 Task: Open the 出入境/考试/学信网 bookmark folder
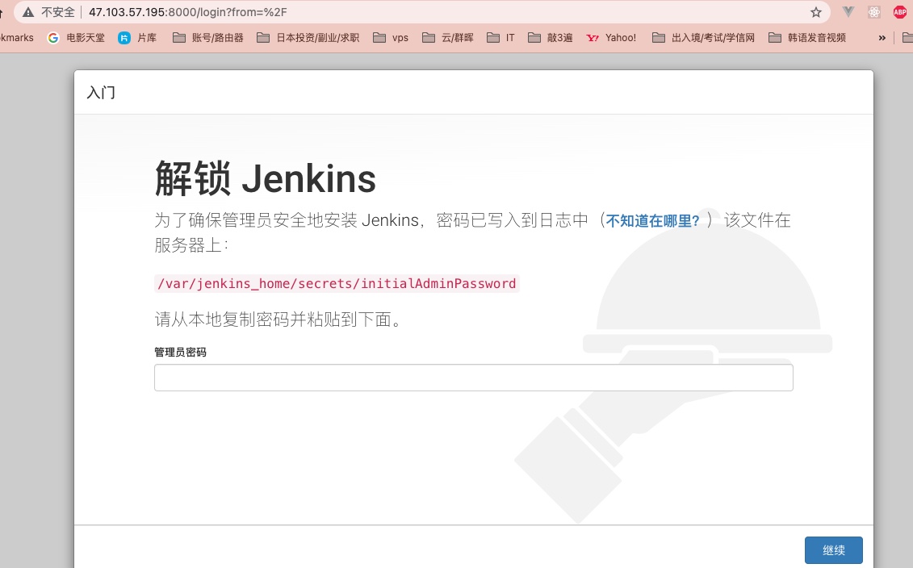click(703, 37)
